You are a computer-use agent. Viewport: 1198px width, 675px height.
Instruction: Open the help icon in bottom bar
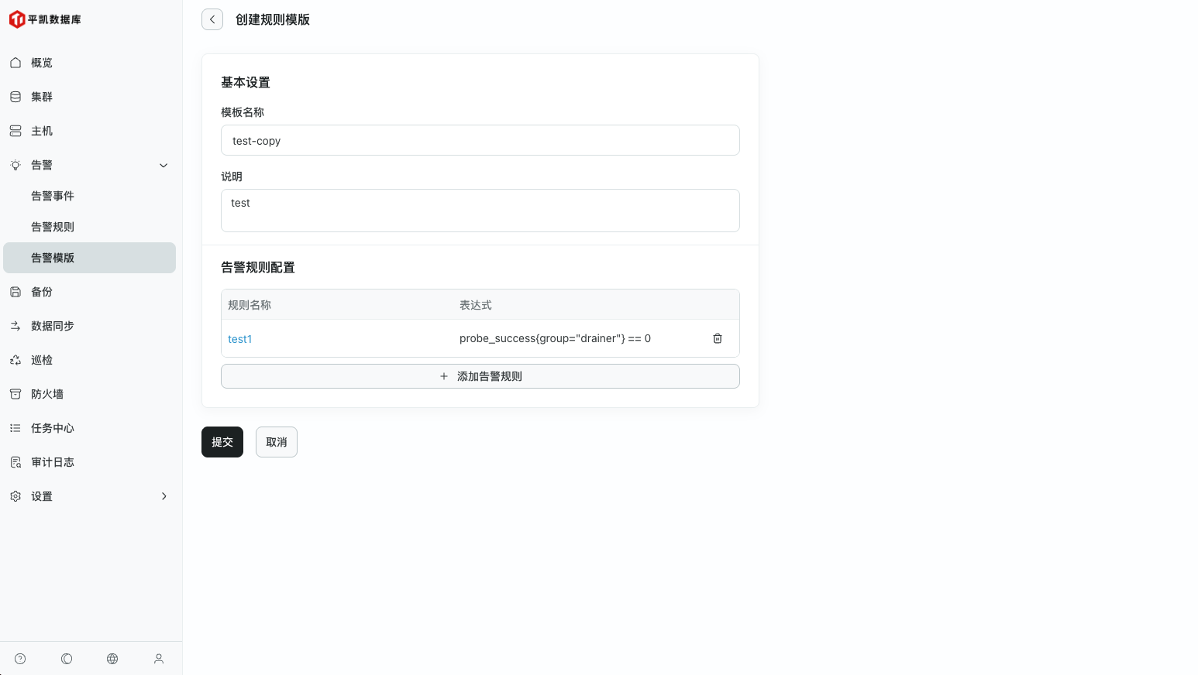20,659
